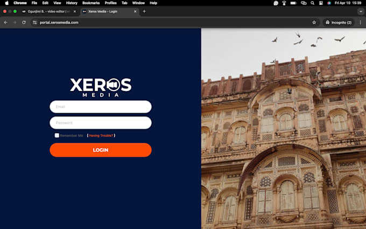Reload the page with the refresh icon
Viewport: 366px width, 229px height.
24,23
